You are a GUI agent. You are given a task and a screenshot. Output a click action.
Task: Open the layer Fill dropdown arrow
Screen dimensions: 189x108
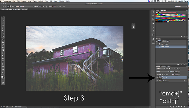click(179, 75)
